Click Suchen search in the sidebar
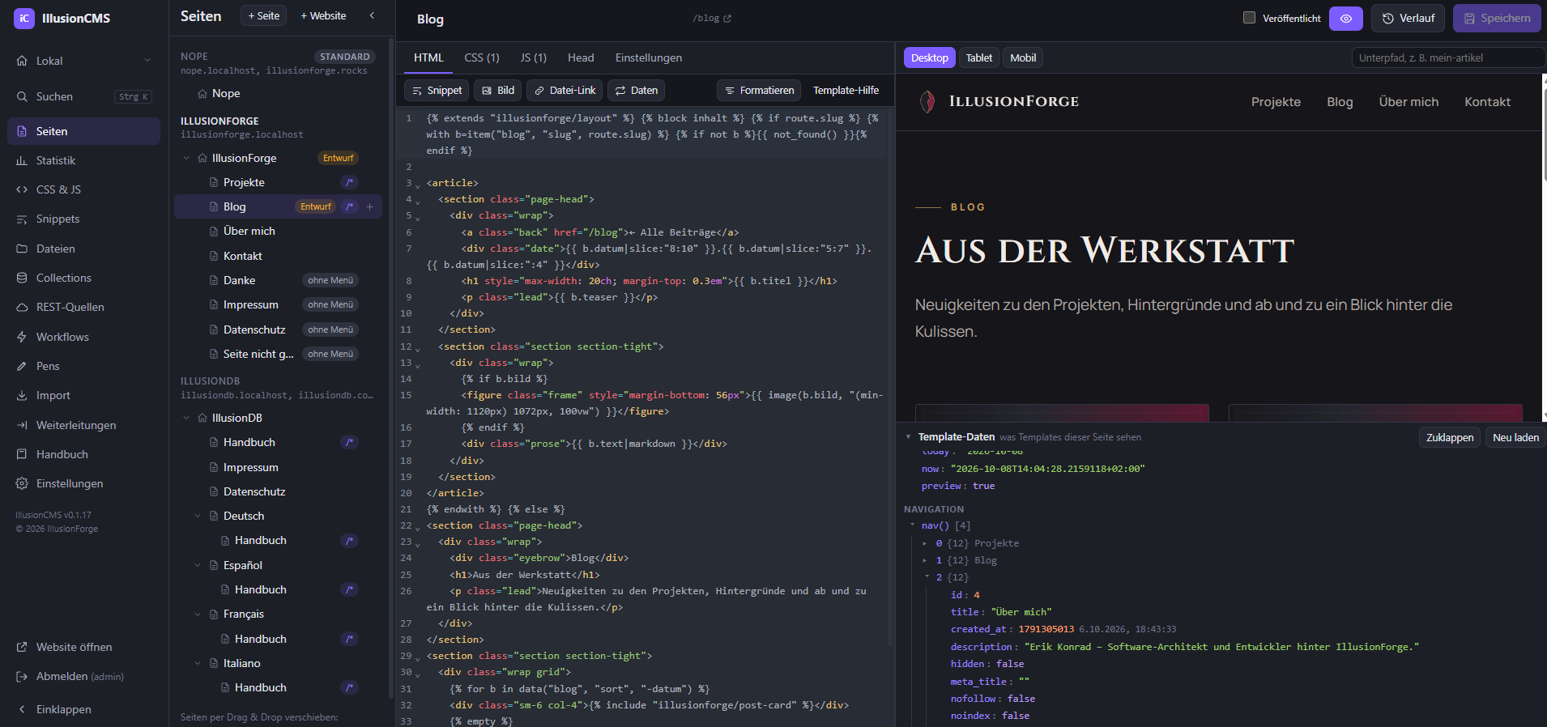 coord(83,96)
